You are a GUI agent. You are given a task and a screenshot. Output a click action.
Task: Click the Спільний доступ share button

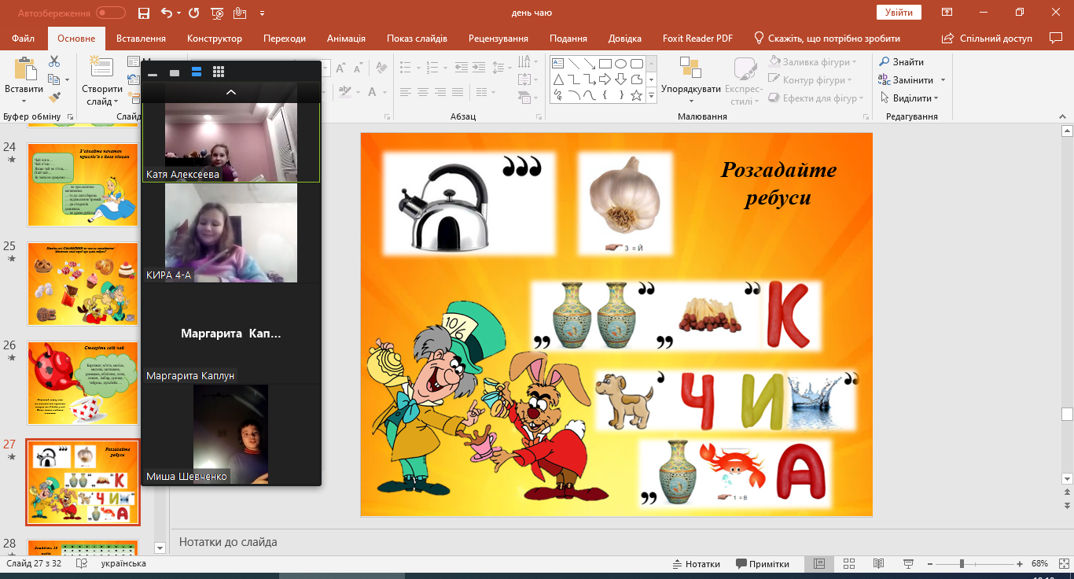987,39
